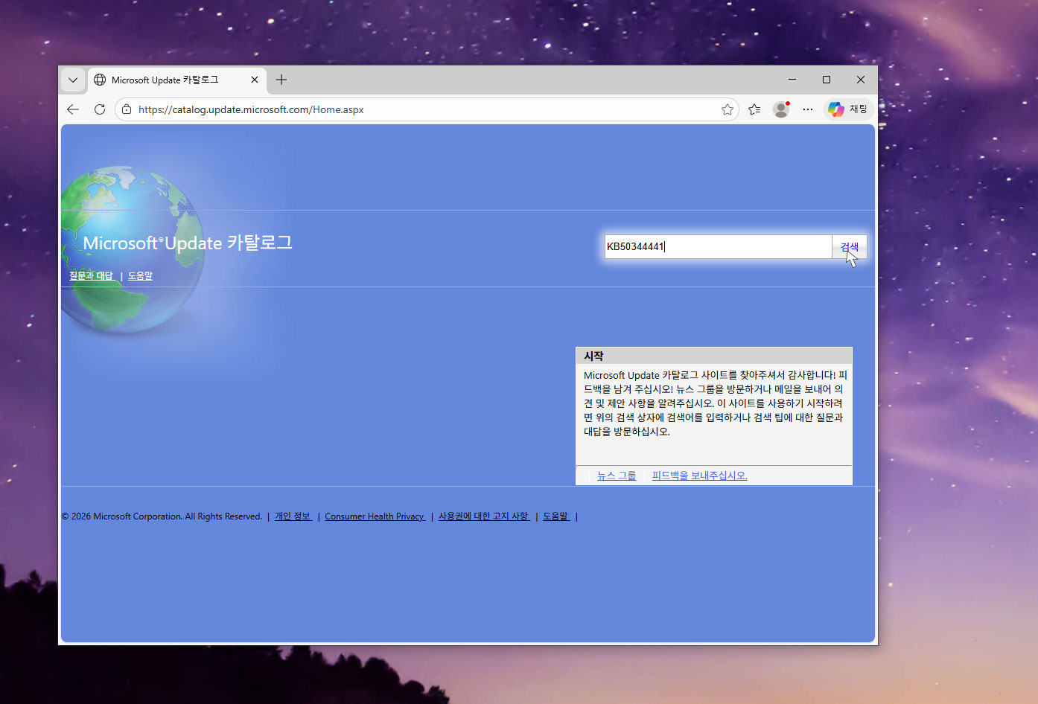Close the browser window
The image size is (1038, 704).
click(861, 80)
